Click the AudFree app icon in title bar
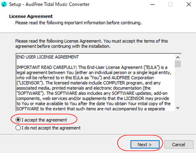 (x=4, y=4)
